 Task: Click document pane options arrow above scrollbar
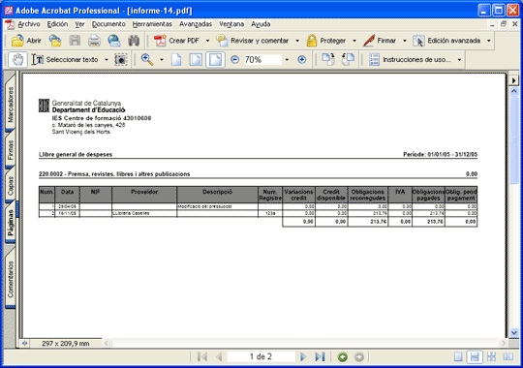(x=514, y=80)
